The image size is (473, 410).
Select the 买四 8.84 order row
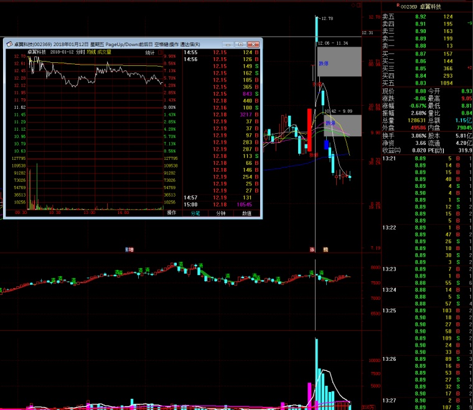(x=426, y=76)
